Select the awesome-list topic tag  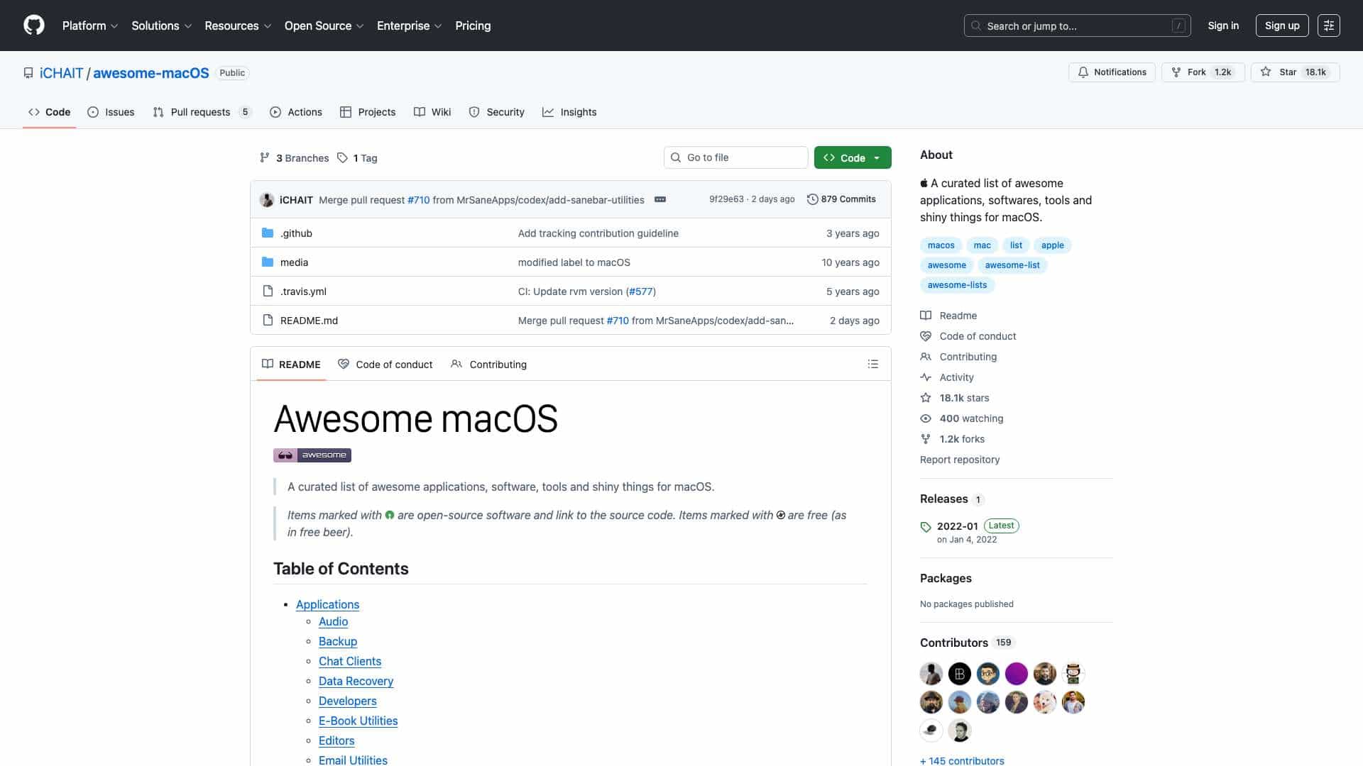(x=1012, y=265)
